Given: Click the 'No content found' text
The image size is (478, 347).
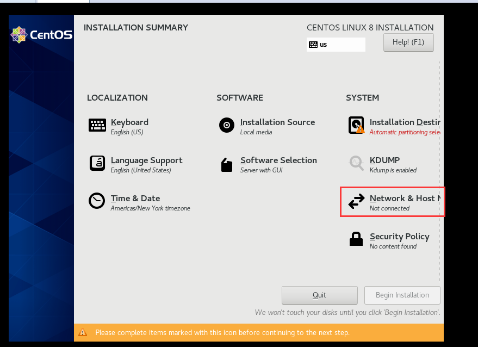Looking at the screenshot, I should 393,246.
